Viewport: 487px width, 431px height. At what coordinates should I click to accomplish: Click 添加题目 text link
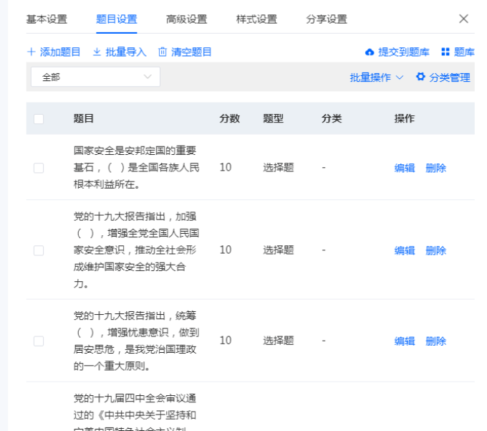60,52
